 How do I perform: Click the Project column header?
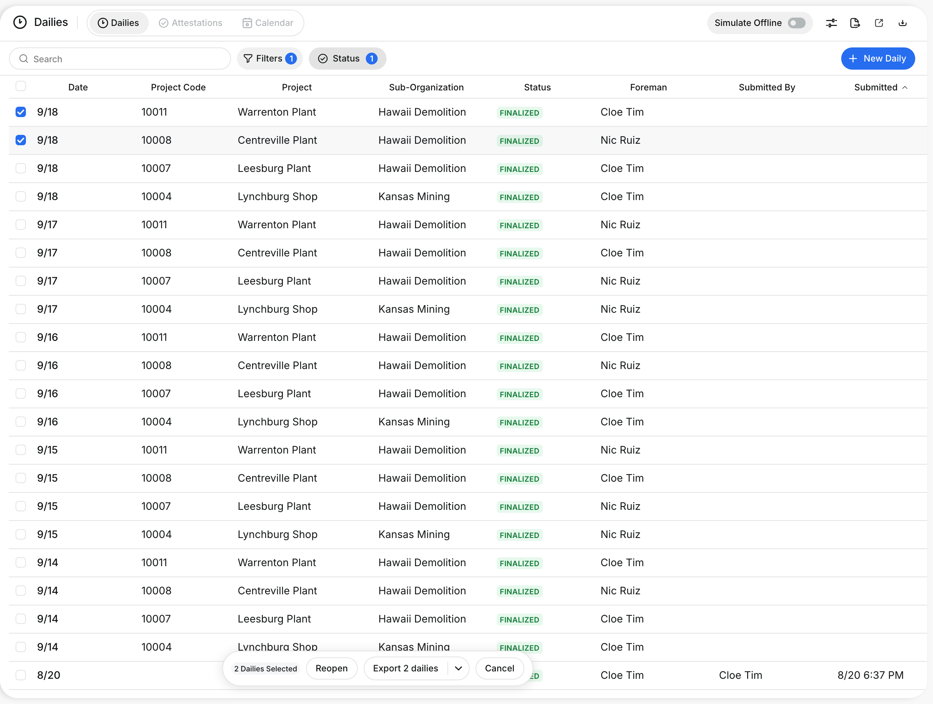(x=297, y=87)
